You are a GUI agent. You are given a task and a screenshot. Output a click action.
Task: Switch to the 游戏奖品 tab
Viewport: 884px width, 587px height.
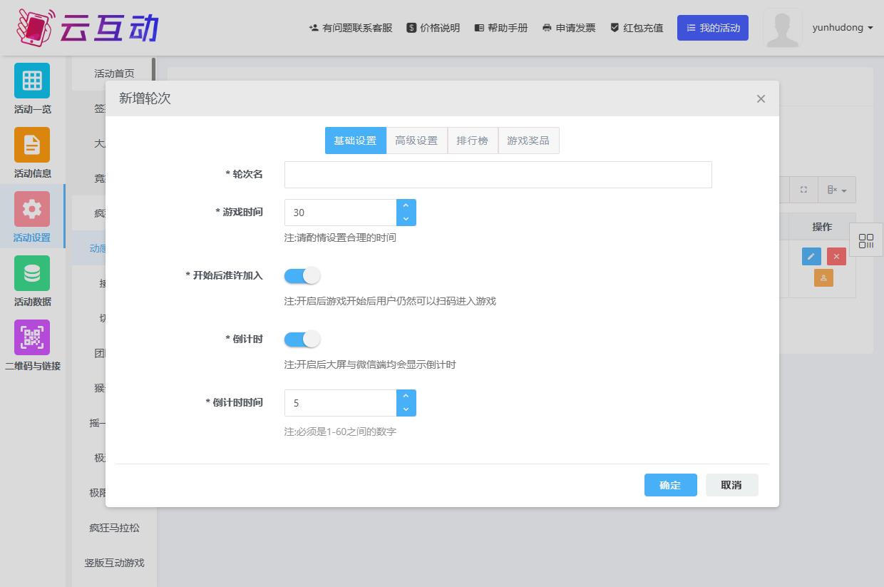click(x=528, y=141)
